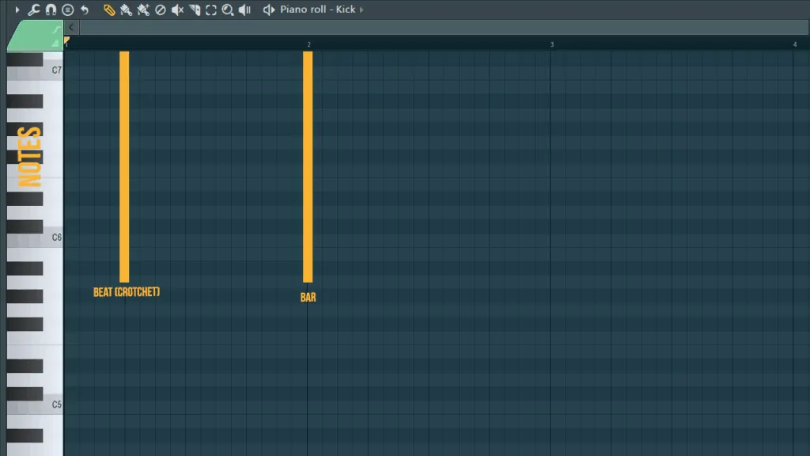Select the Zoom magnifier tool
810x456 pixels.
pos(227,9)
